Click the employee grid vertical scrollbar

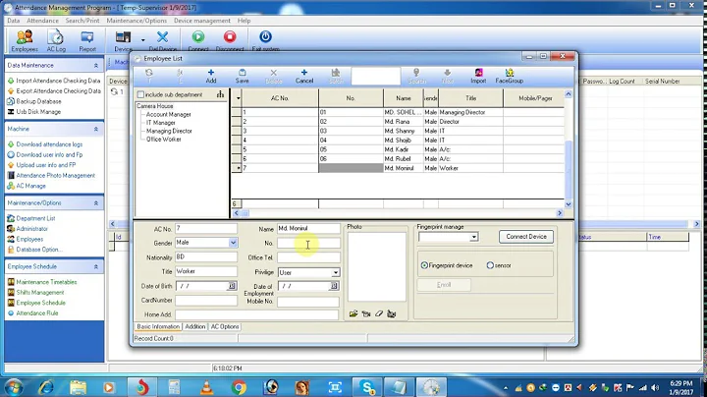pos(569,149)
